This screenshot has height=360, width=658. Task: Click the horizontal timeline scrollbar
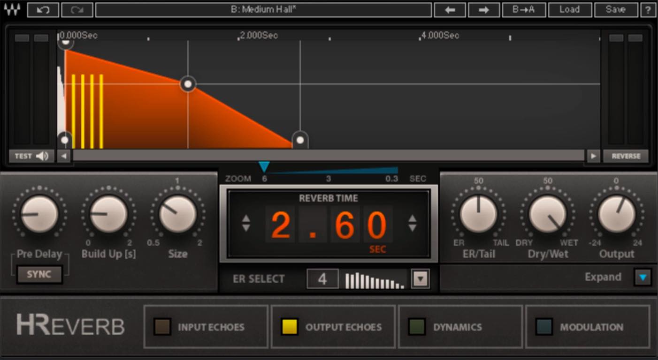(329, 156)
